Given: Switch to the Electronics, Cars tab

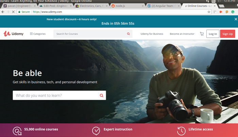Looking at the screenshot, I should point(91,6).
